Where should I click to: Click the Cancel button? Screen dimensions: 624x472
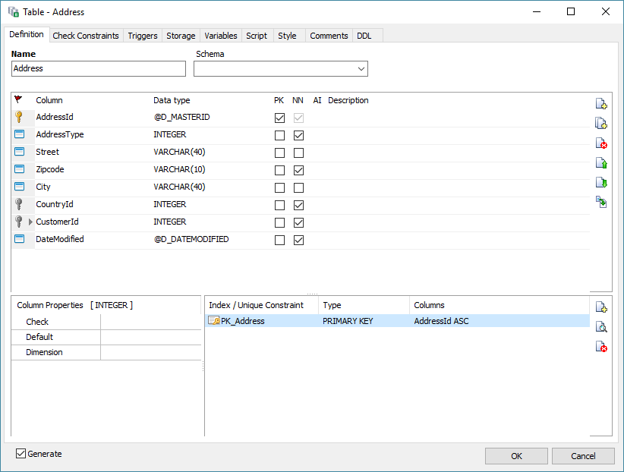[x=583, y=456]
